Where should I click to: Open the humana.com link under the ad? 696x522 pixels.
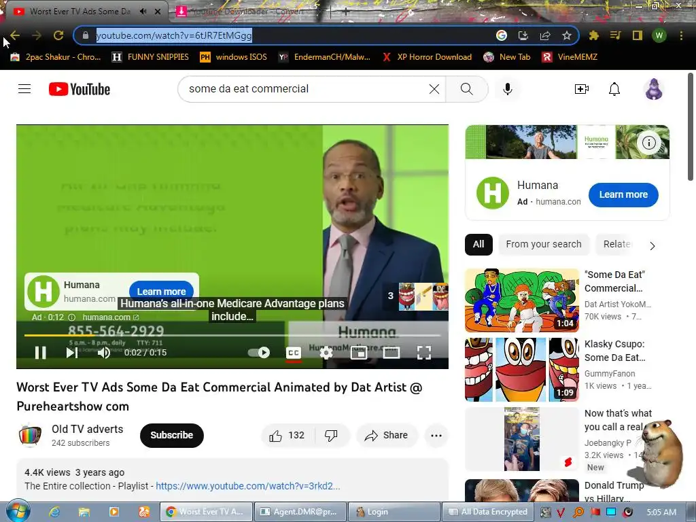(111, 317)
